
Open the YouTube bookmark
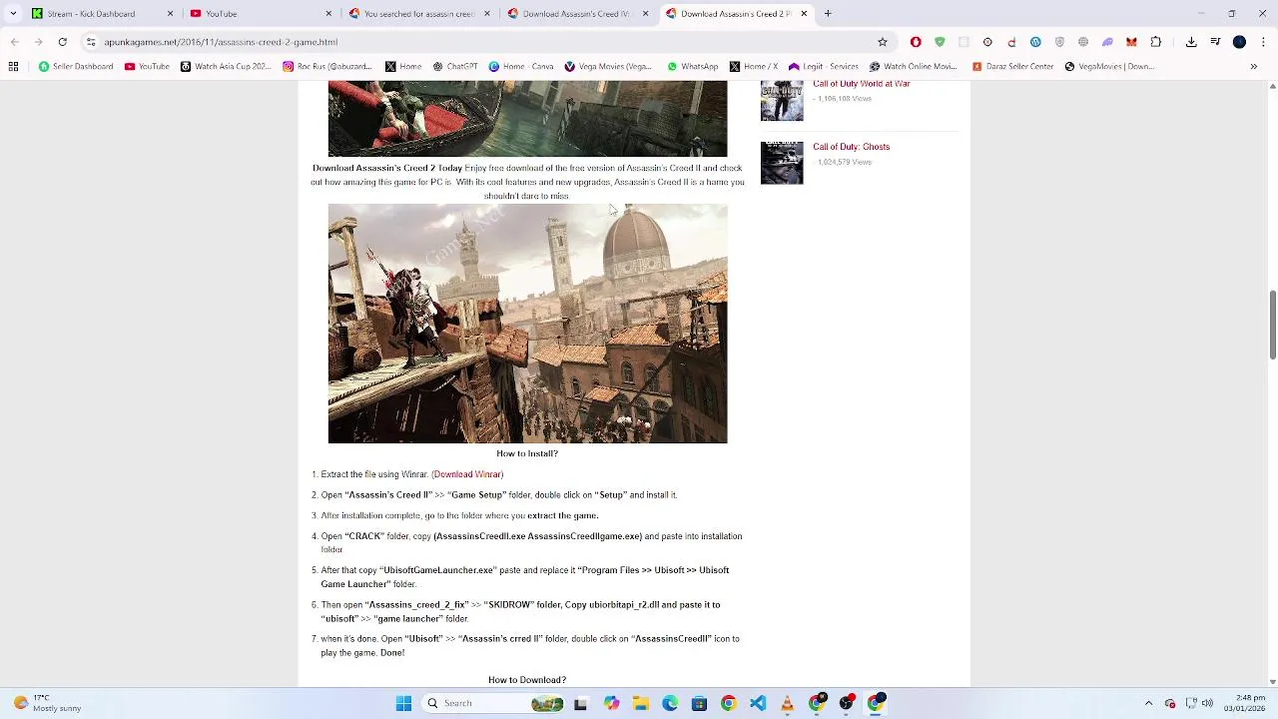147,67
